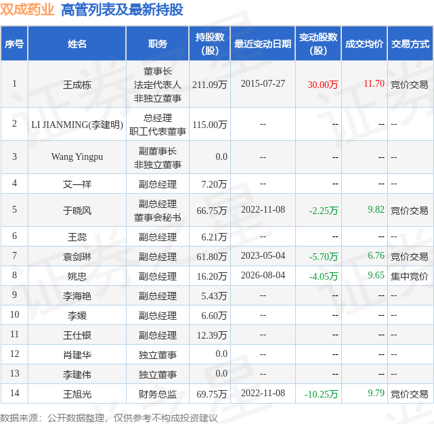The height and width of the screenshot is (424, 434).
Task: Select the name 李海艳
Action: pos(77,296)
